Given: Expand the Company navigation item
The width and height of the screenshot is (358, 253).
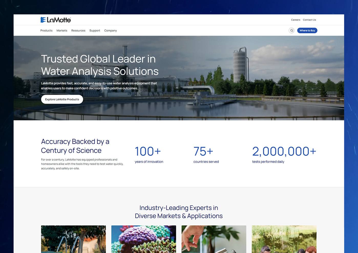Looking at the screenshot, I should click(x=110, y=30).
